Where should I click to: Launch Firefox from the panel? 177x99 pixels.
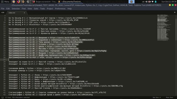click(19, 2)
